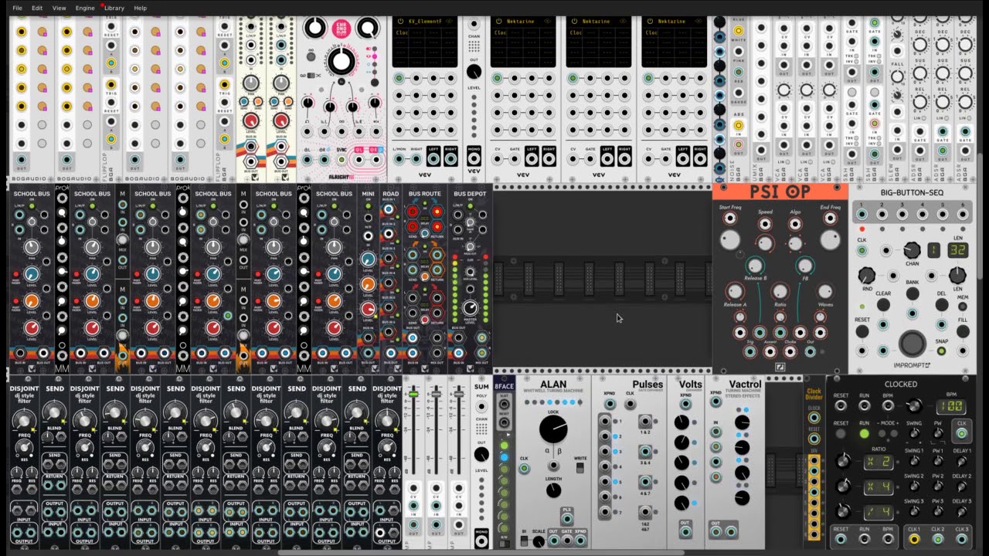Click the 8FACE SLOT jack
The height and width of the screenshot is (556, 989).
coord(504,404)
